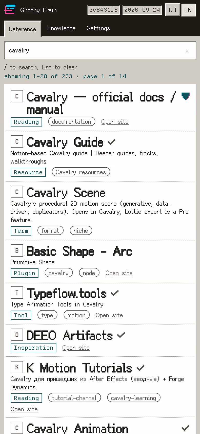Open site link for Basic Shape - Arc

(119, 273)
